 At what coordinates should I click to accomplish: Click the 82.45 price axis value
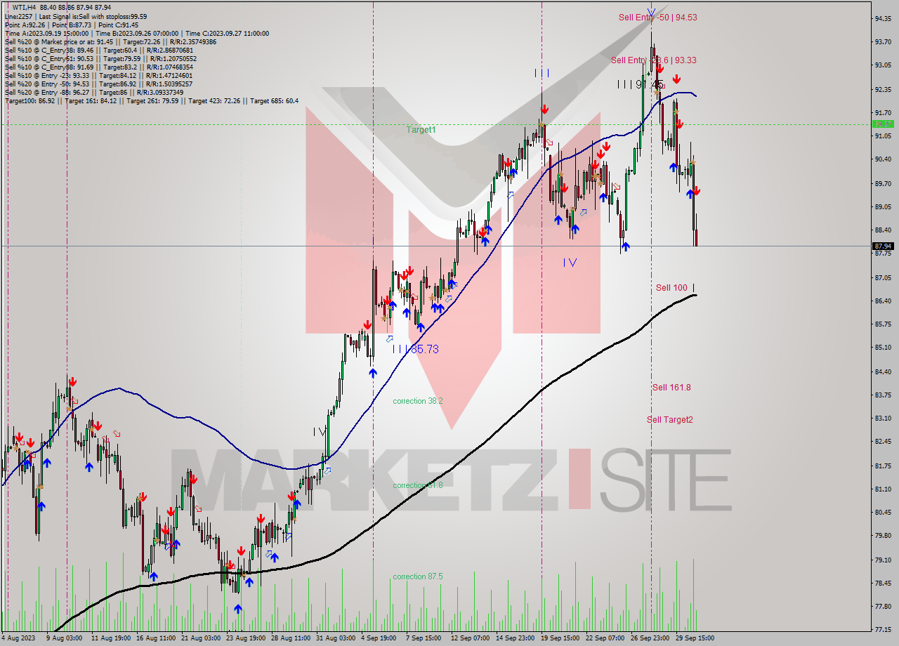tap(883, 442)
